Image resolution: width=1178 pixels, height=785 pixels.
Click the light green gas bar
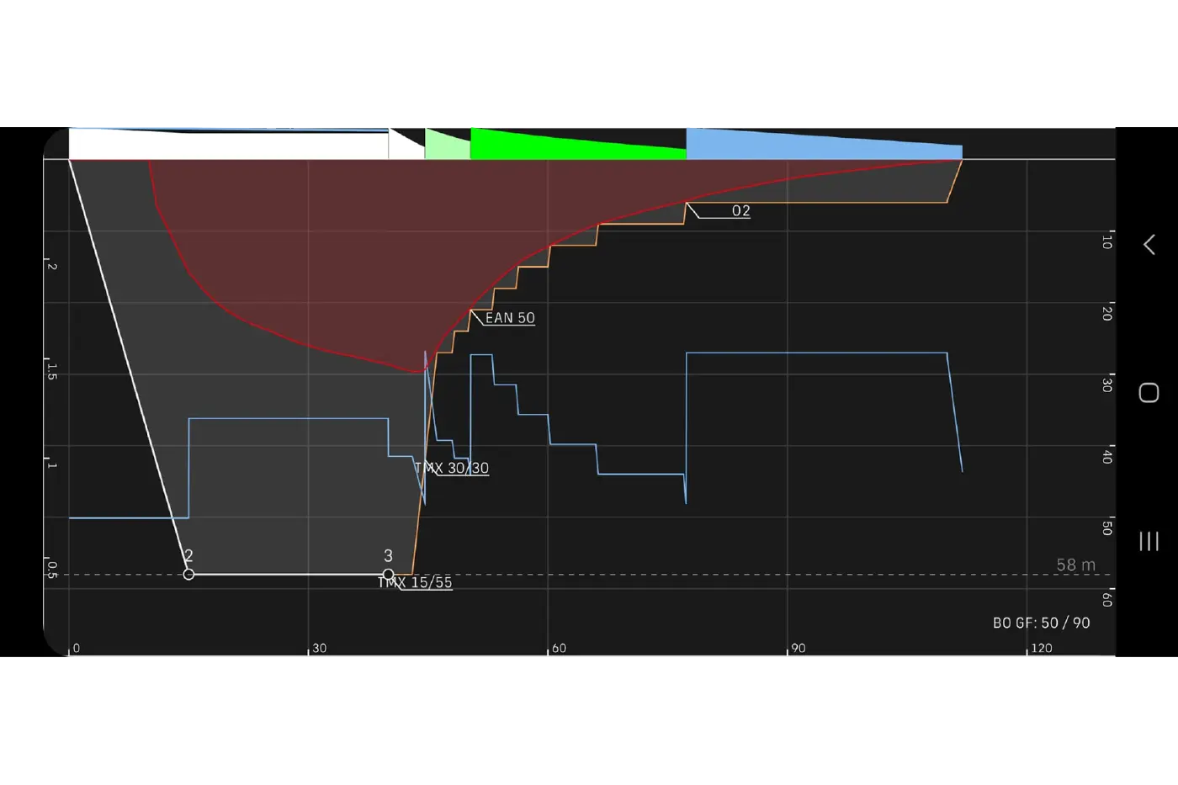point(448,145)
